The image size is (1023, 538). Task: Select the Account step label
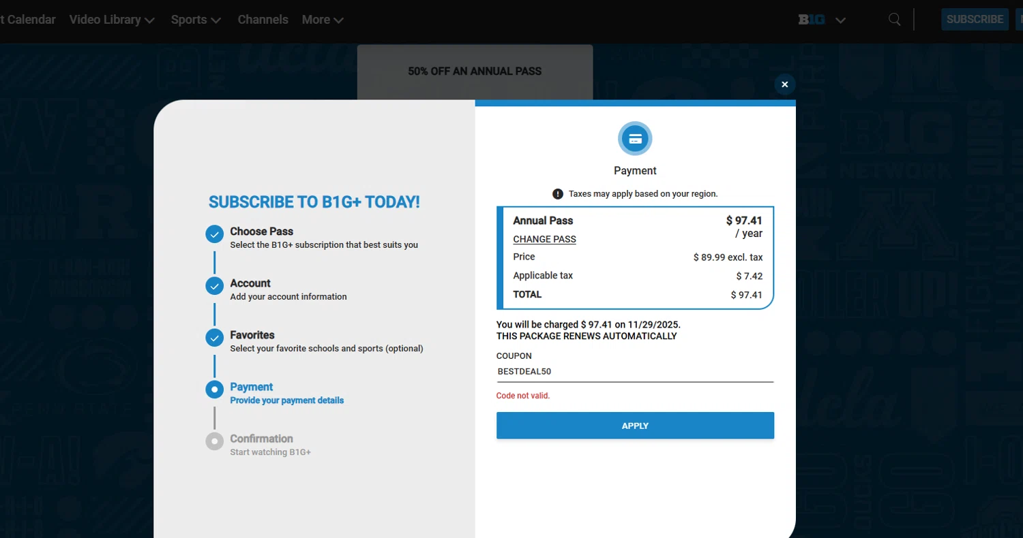point(250,283)
